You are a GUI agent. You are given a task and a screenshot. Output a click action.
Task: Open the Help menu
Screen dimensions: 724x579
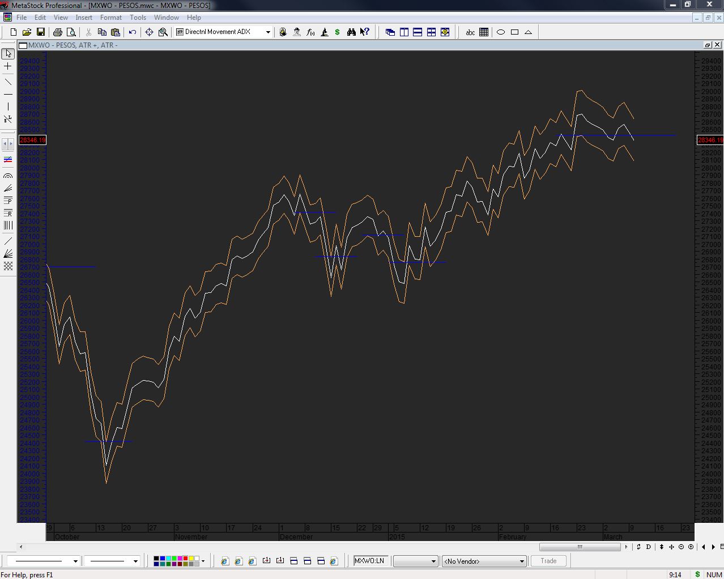tap(194, 18)
